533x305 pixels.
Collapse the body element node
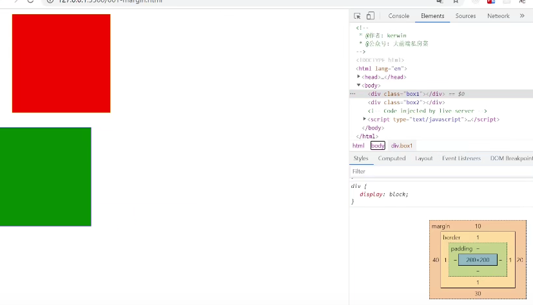click(358, 85)
